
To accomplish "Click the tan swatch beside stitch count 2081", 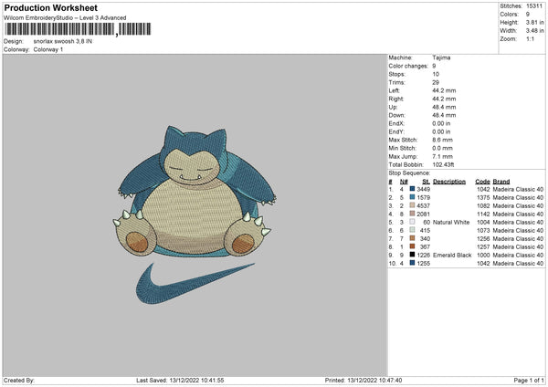I will point(412,214).
